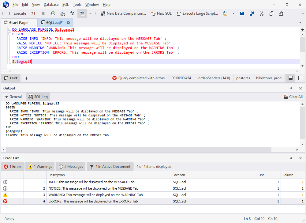Open the SQL menu
Image resolution: width=306 pixels, height=223 pixels.
[65, 5]
